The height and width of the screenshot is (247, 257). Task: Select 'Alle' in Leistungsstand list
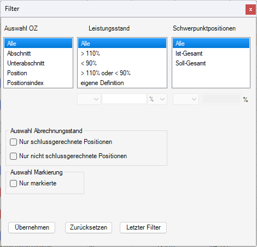pyautogui.click(x=122, y=44)
